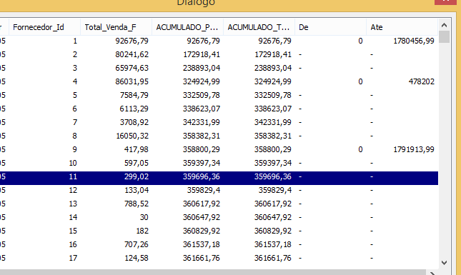Screen dimensions: 461x275
Task: Select Total_Venda_F cell 65974,63
Action: (132, 68)
